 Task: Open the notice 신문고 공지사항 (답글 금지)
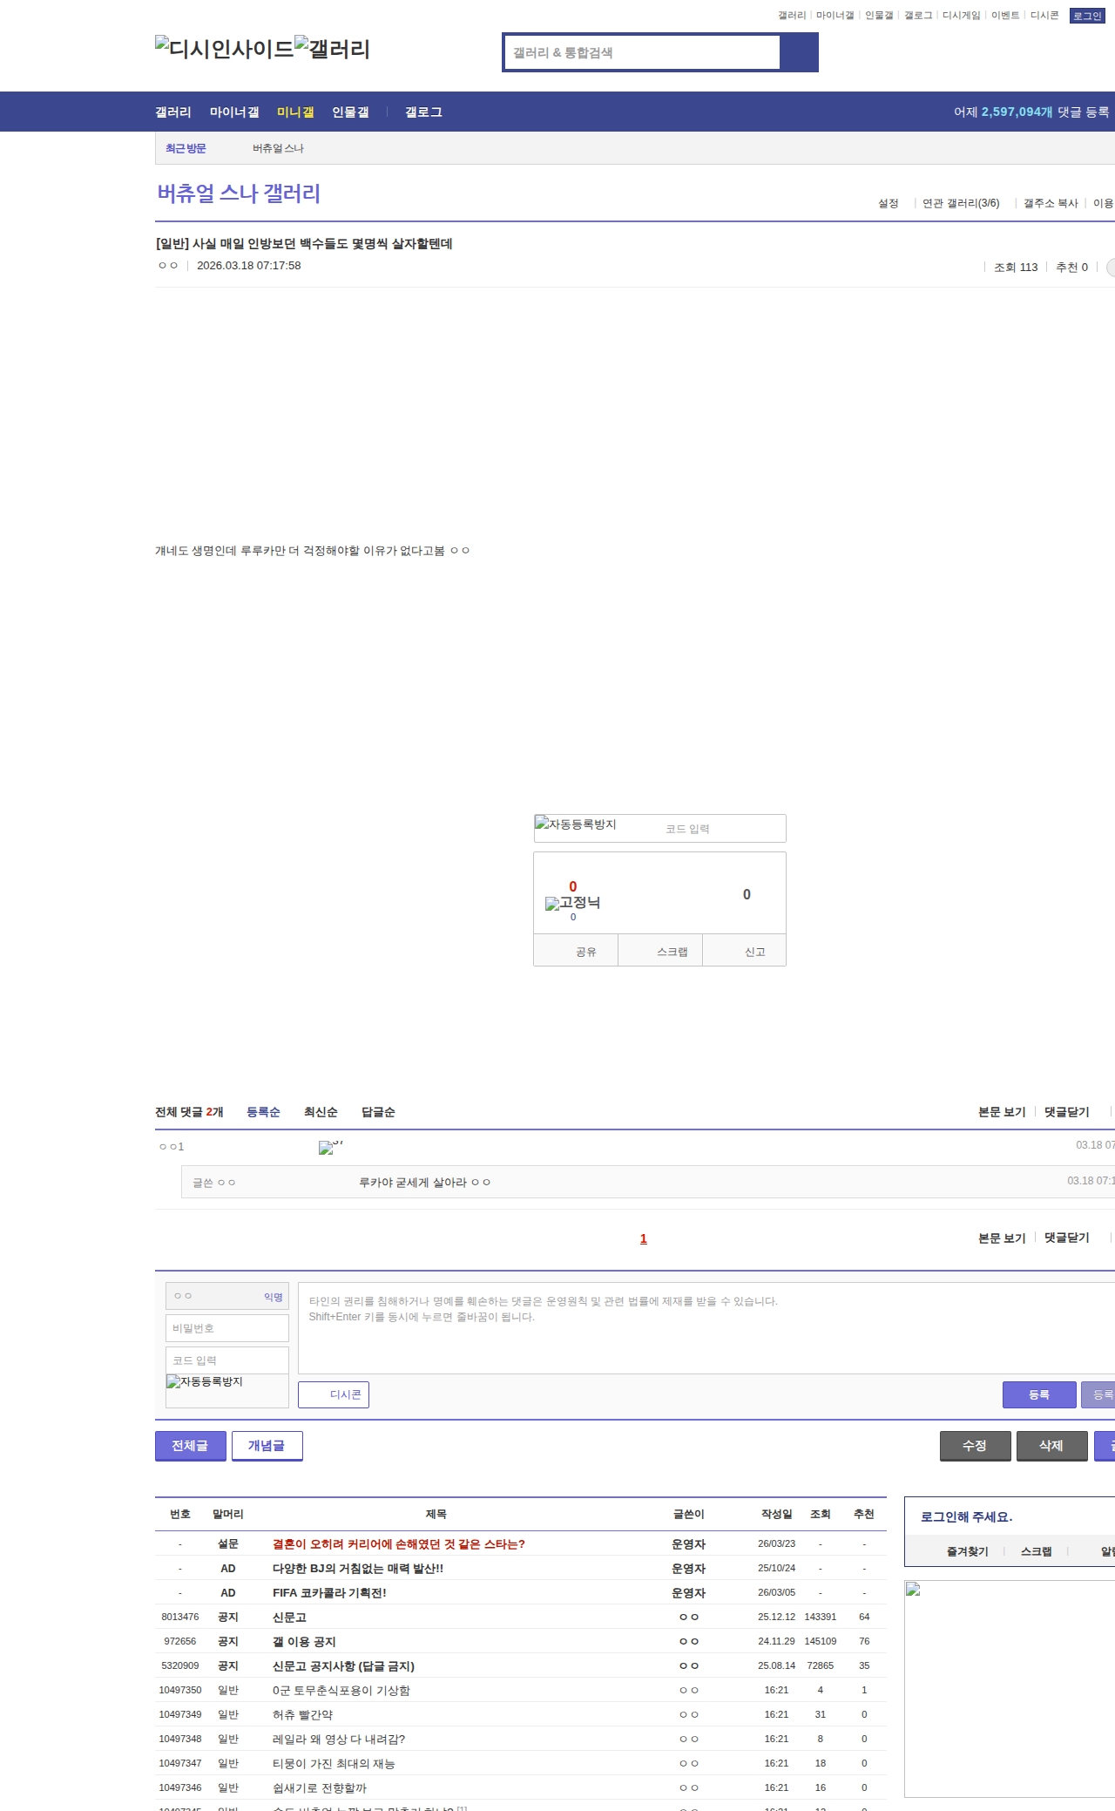pos(343,1665)
